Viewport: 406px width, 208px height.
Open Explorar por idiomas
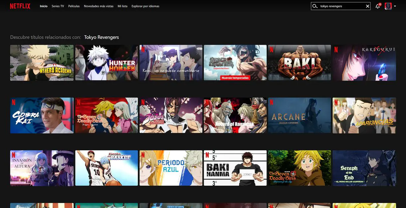[x=145, y=6]
